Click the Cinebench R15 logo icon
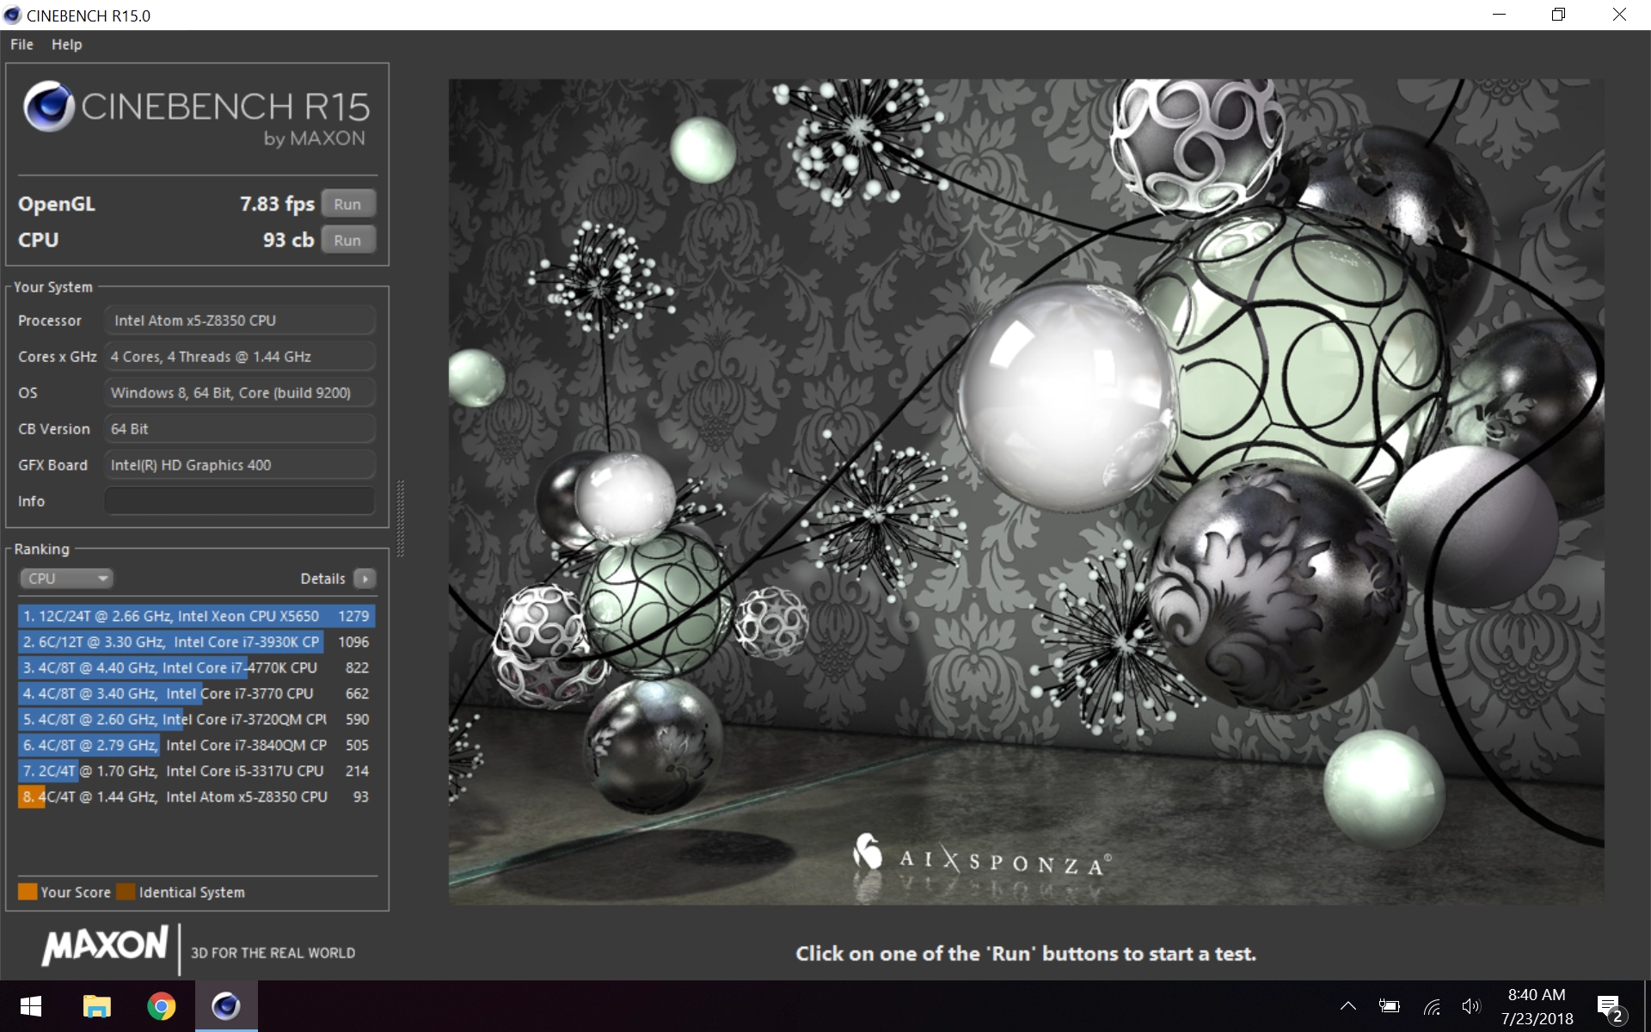 click(48, 106)
